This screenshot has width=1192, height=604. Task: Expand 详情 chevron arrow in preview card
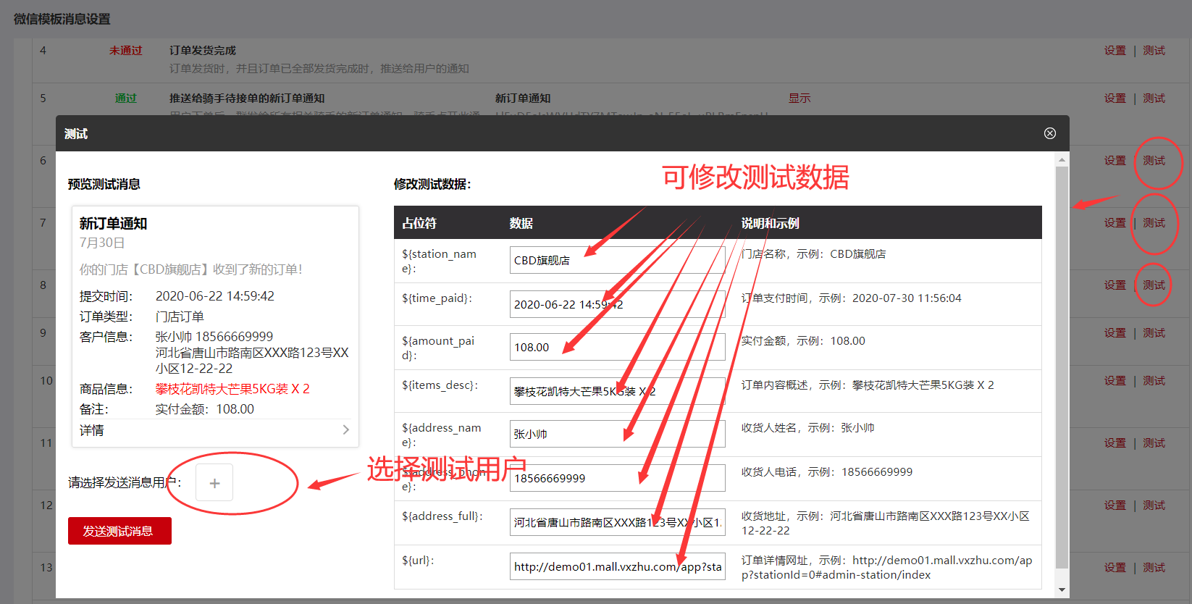tap(345, 430)
